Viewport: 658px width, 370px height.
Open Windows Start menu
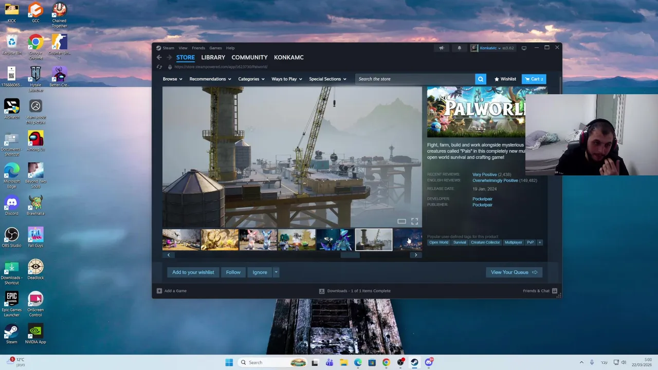(229, 362)
